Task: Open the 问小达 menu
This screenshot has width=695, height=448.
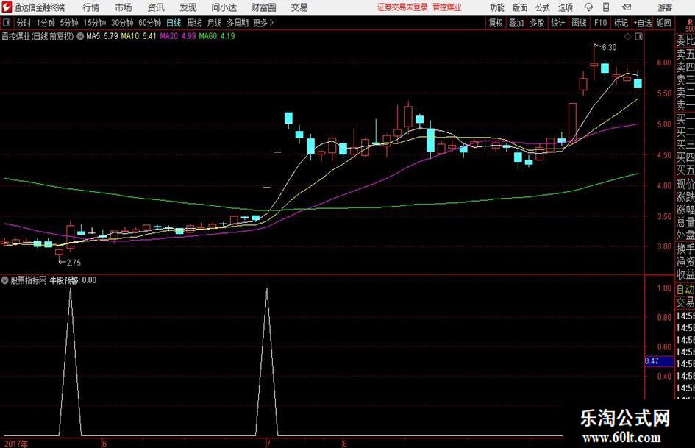Action: click(x=224, y=7)
